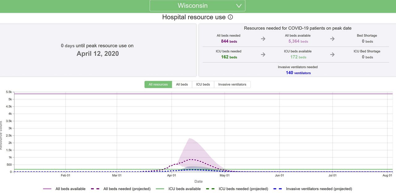Viewport: 396px width, 193px height.
Task: Switch to the Invasive ventilators tab
Action: 232,84
